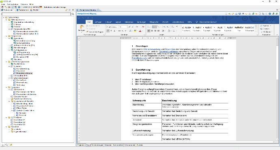Expand the styles gallery more arrow
Screen dimensions: 280x150
[x=256, y=31]
